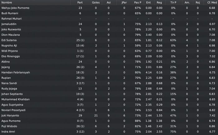Screen dimensions: 218x135
Task: Sort by the Goles column header
Action: [96, 2]
